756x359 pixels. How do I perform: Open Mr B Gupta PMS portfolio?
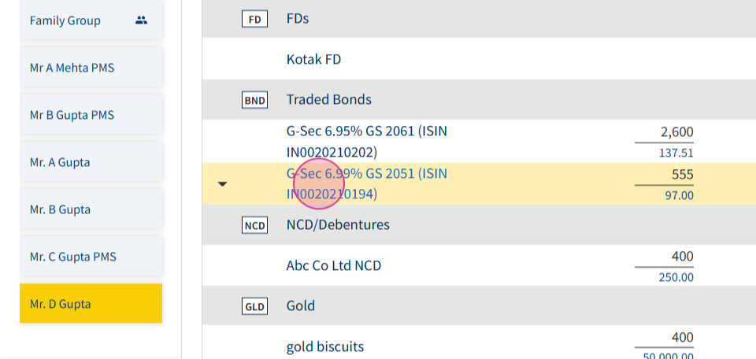(91, 115)
